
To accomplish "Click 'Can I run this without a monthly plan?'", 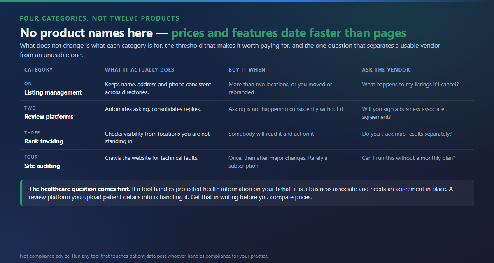I will coord(409,158).
